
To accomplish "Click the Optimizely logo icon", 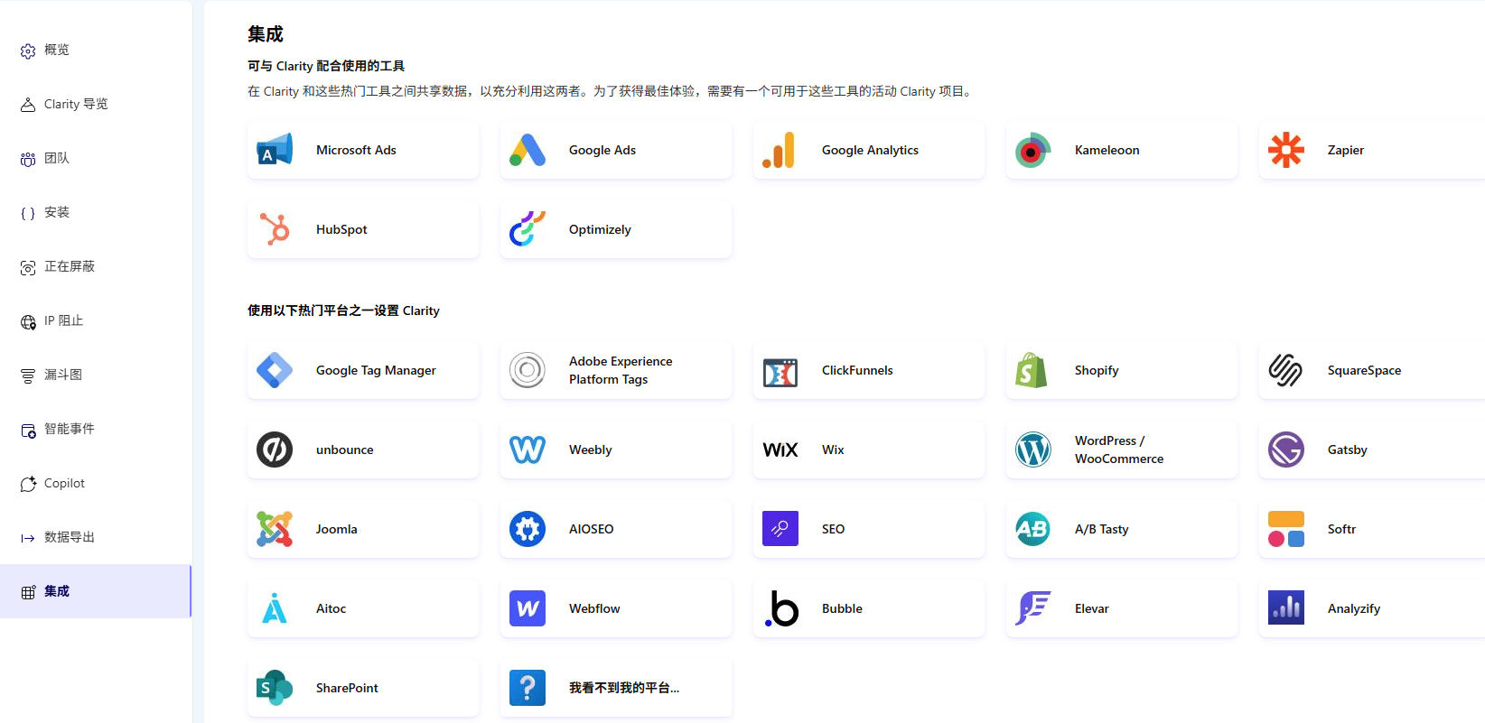I will pyautogui.click(x=528, y=229).
